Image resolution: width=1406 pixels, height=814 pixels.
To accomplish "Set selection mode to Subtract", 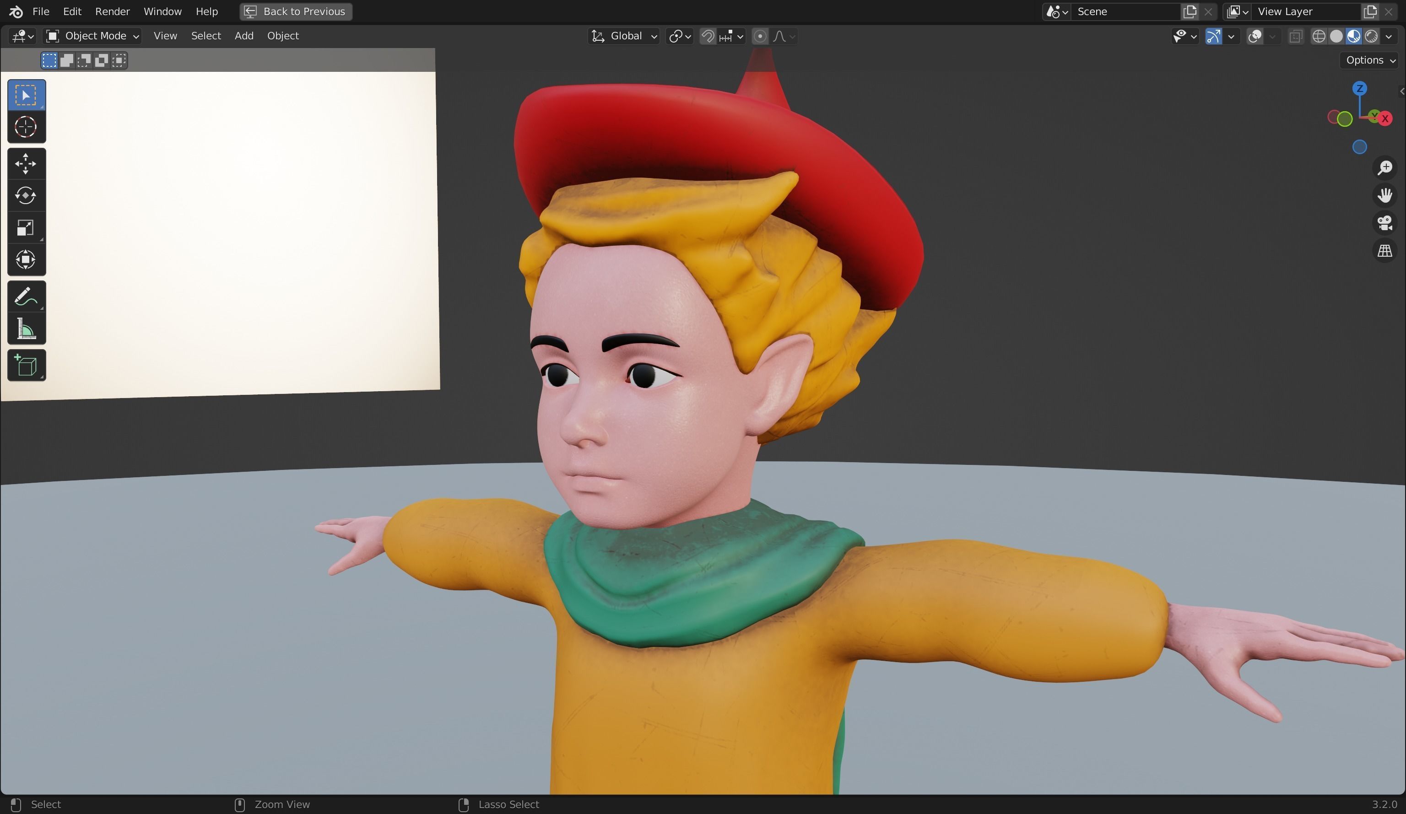I will coord(84,60).
